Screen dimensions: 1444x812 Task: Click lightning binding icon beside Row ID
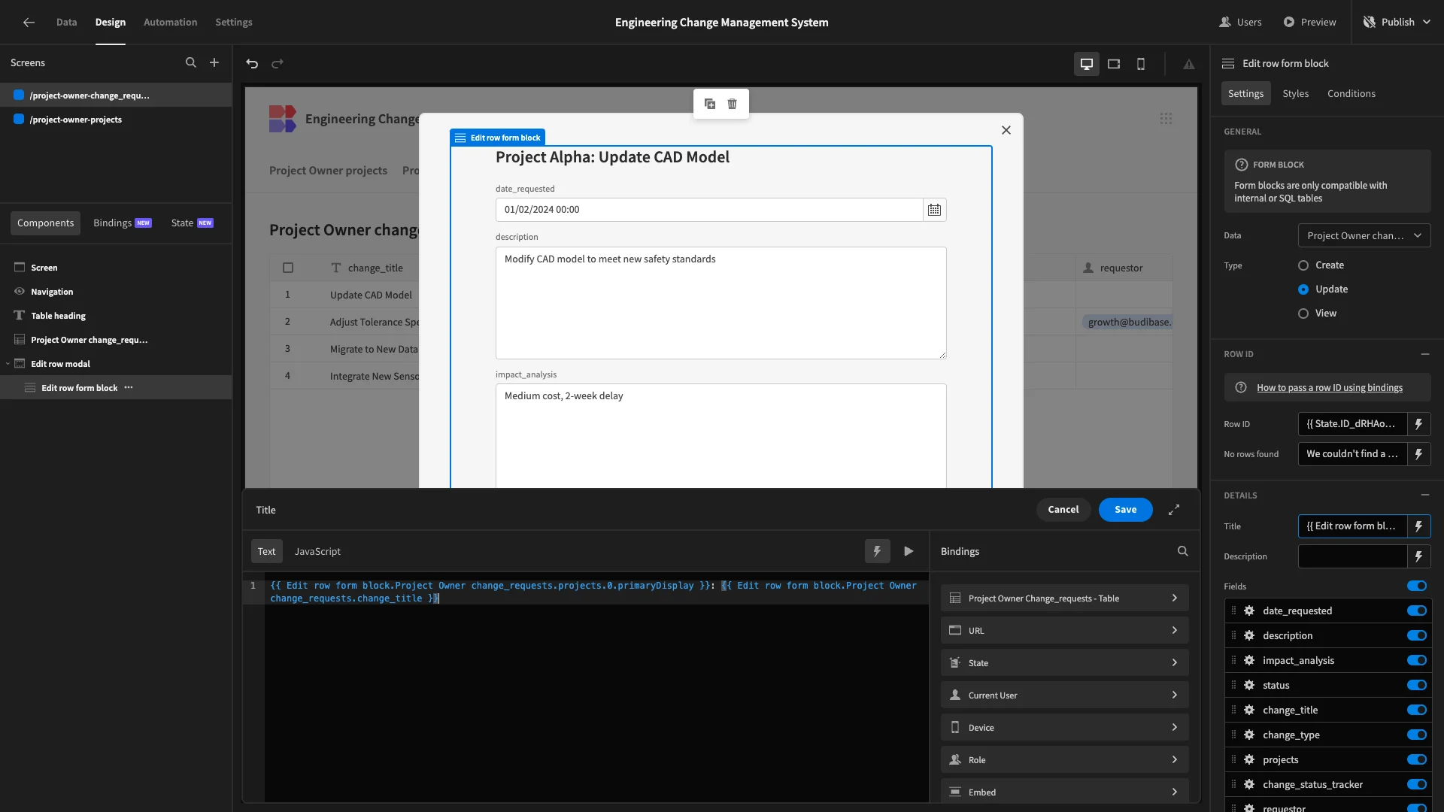point(1418,424)
